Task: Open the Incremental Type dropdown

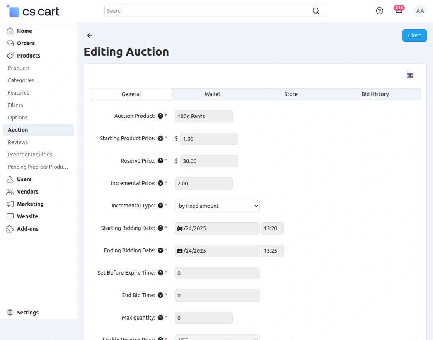Action: 217,206
